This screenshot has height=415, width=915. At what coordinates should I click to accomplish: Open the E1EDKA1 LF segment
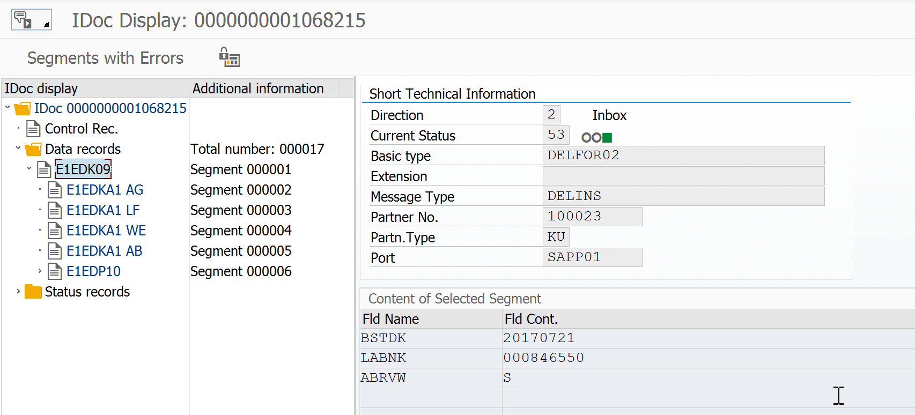tap(103, 210)
